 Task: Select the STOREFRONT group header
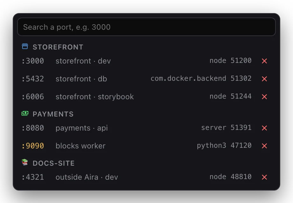click(x=58, y=47)
